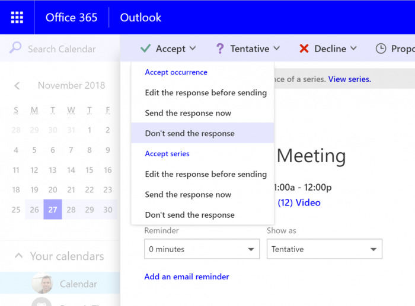415x306 pixels.
Task: Select November 9 in mini calendar
Action: [108, 150]
